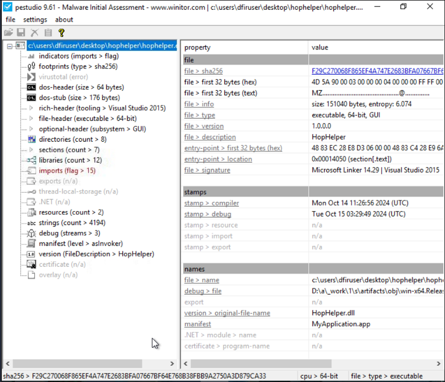Image resolution: width=445 pixels, height=382 pixels.
Task: Click the directories grid icon
Action: 31,139
